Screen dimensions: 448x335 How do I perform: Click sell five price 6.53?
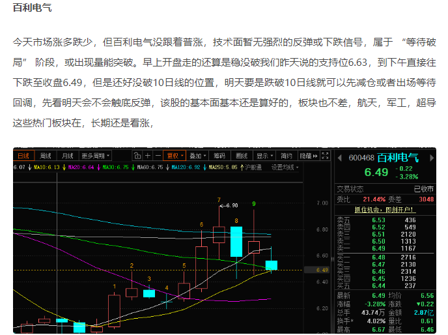pos(378,220)
